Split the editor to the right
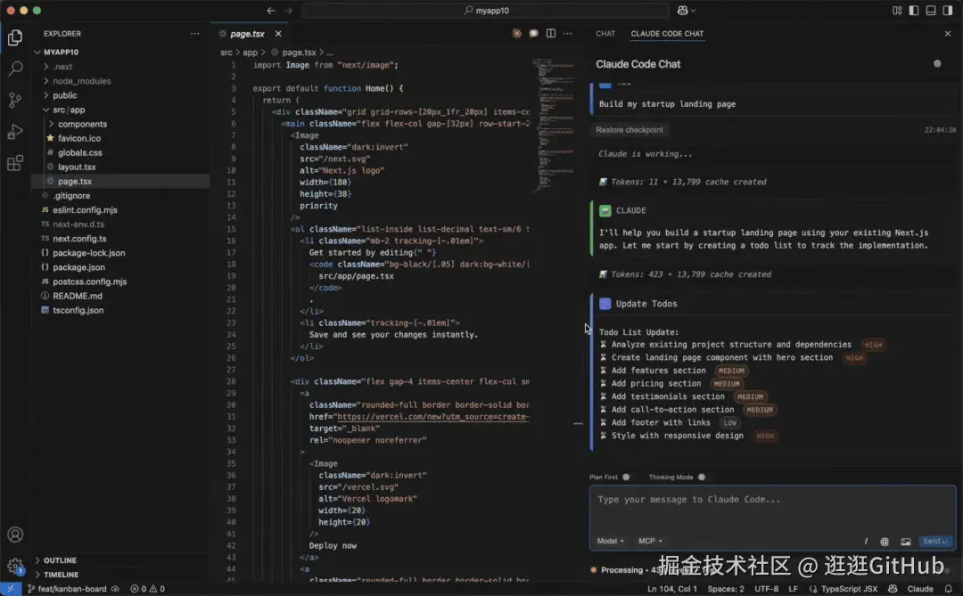Image resolution: width=963 pixels, height=596 pixels. [551, 34]
